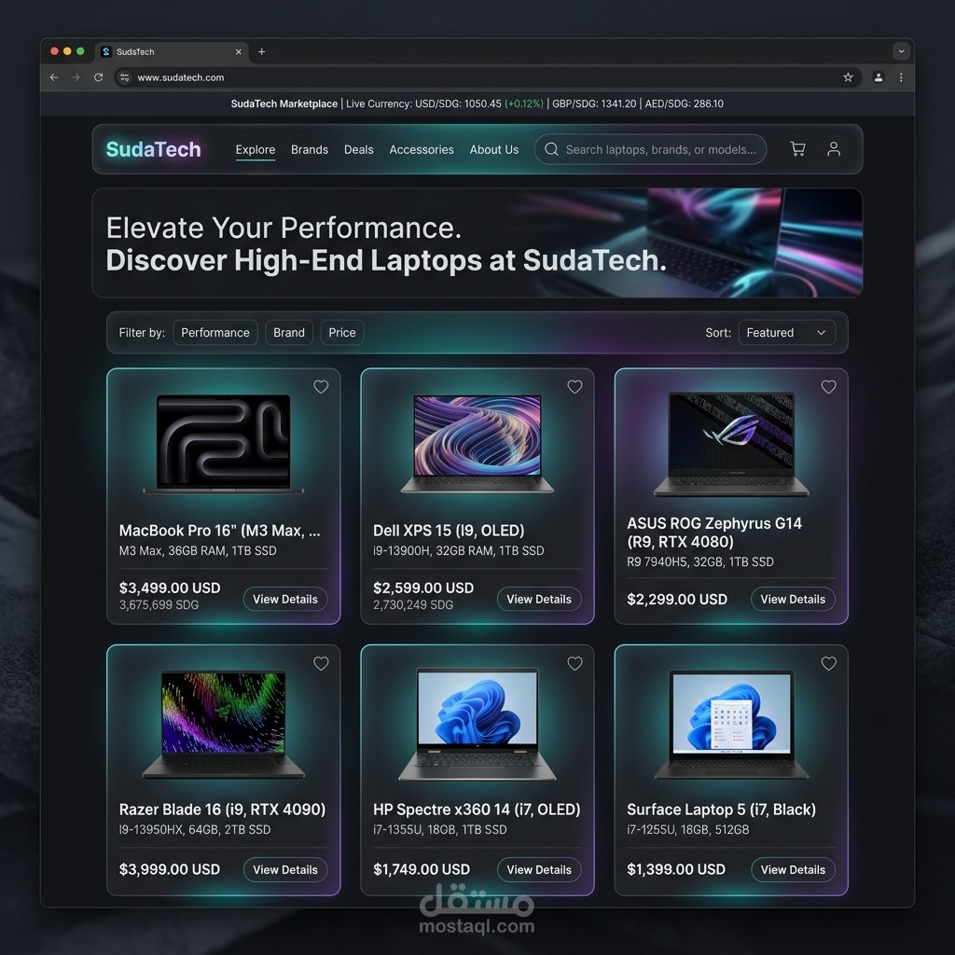Open browser three-dot menu

click(x=901, y=77)
